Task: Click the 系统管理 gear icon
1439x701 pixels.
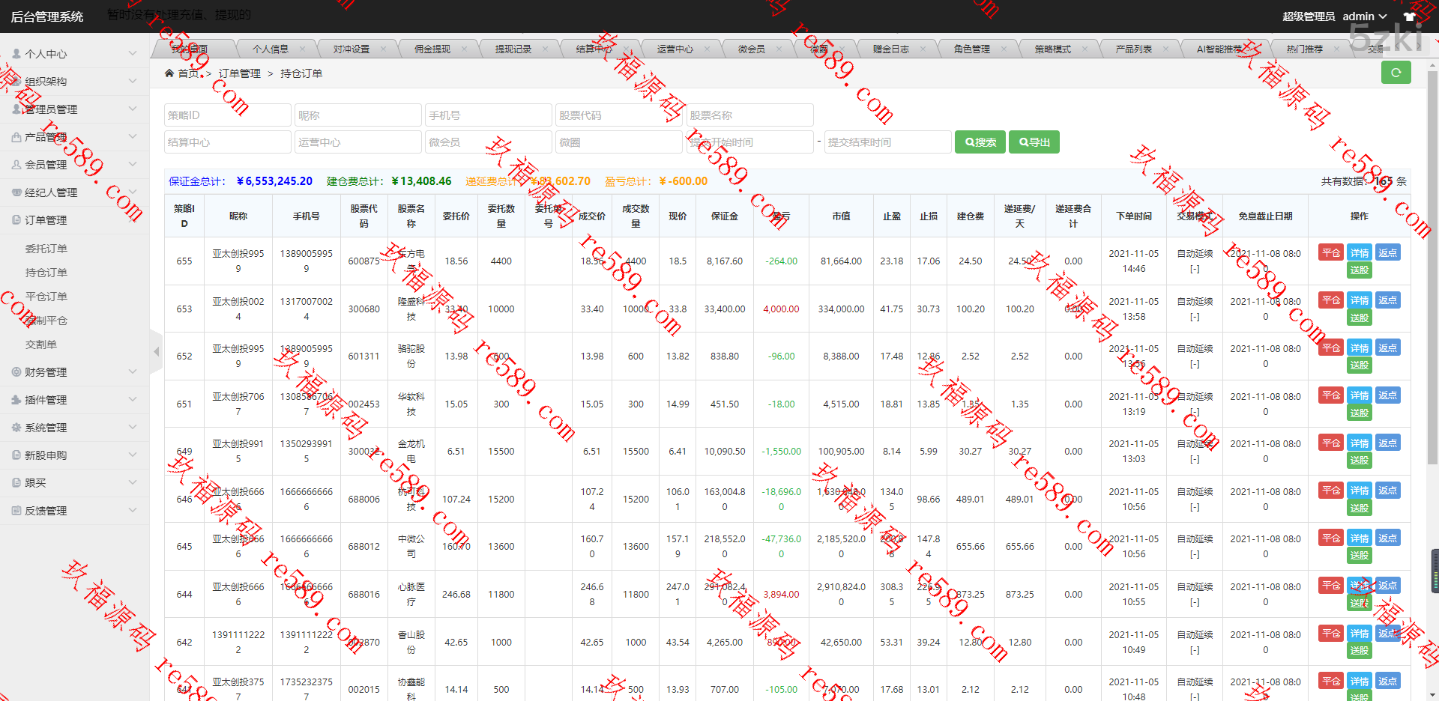Action: coord(16,428)
